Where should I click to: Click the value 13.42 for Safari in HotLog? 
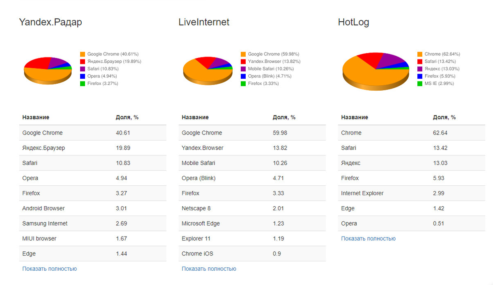[440, 148]
